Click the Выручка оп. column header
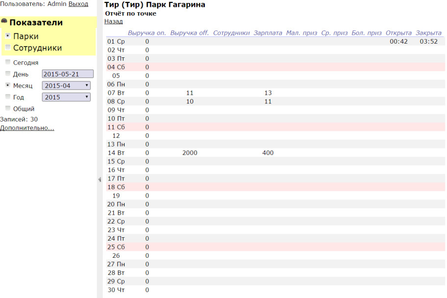The width and height of the screenshot is (447, 298). [147, 33]
